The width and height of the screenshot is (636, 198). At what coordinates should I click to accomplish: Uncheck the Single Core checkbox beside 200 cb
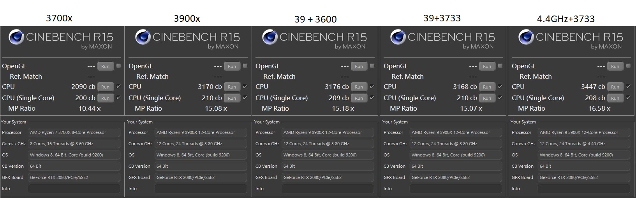[118, 98]
